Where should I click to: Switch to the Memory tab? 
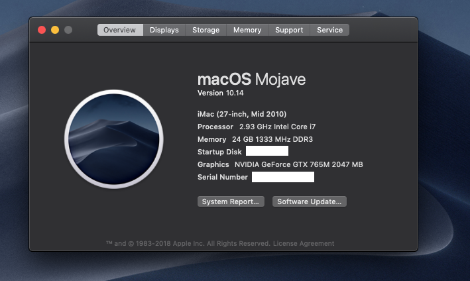(x=247, y=30)
